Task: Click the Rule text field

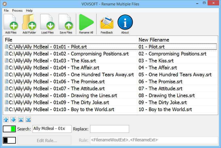Action: pyautogui.click(x=154, y=140)
